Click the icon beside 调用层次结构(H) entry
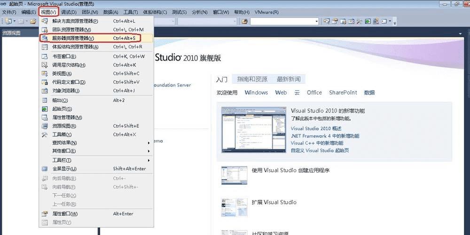470x235 pixels. click(x=45, y=65)
